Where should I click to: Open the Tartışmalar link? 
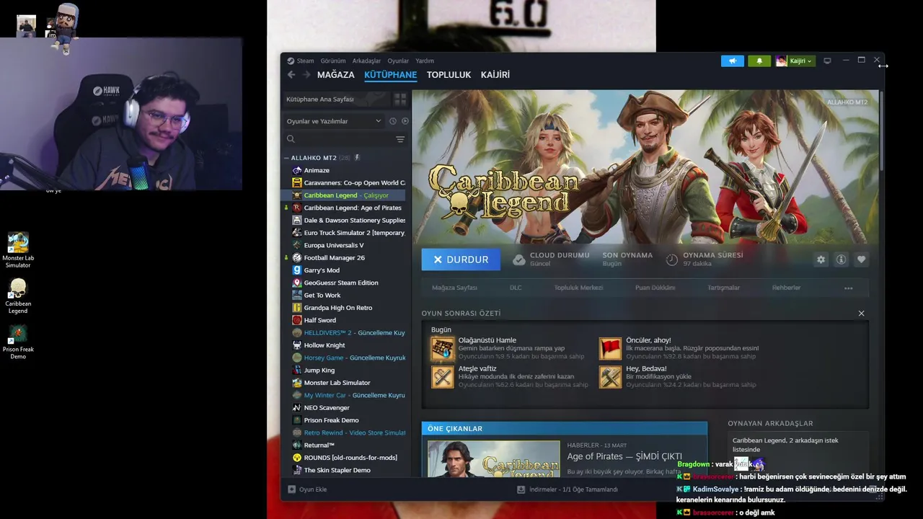[x=723, y=288]
